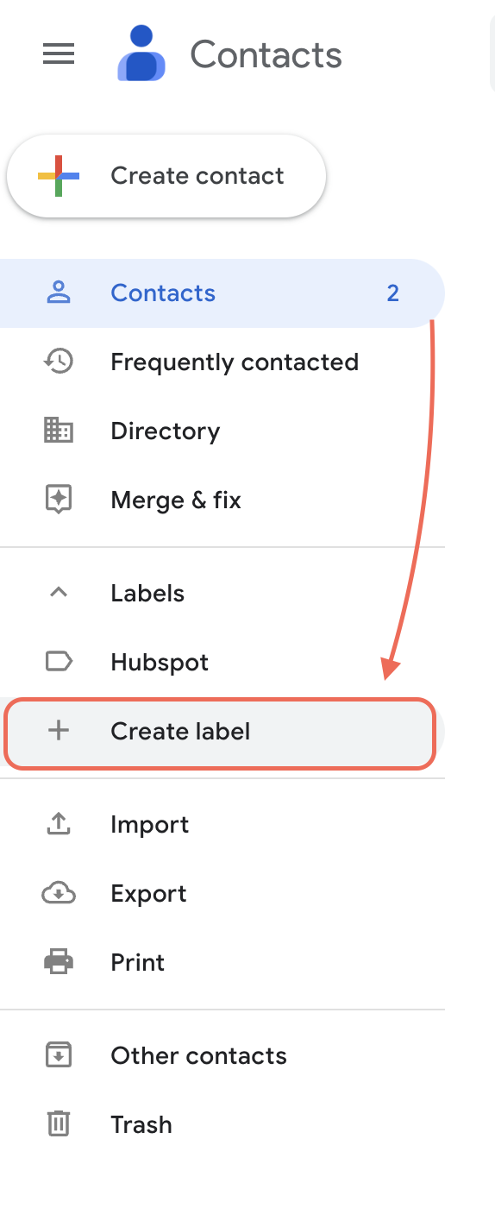Viewport: 495px width, 1208px height.
Task: Click the printer icon beside Print
Action: (x=59, y=962)
